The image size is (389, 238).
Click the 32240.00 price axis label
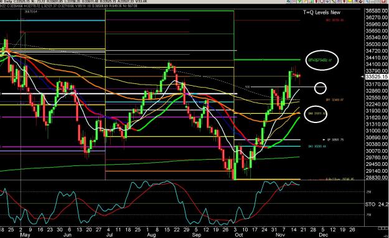[377, 104]
